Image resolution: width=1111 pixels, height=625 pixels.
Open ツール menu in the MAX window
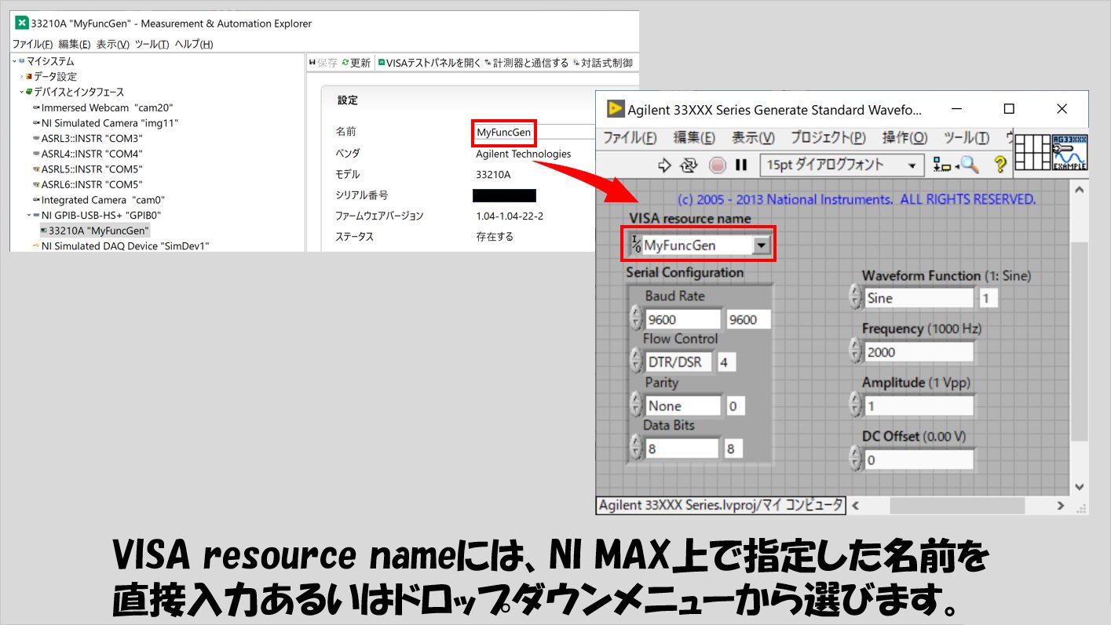[x=152, y=45]
